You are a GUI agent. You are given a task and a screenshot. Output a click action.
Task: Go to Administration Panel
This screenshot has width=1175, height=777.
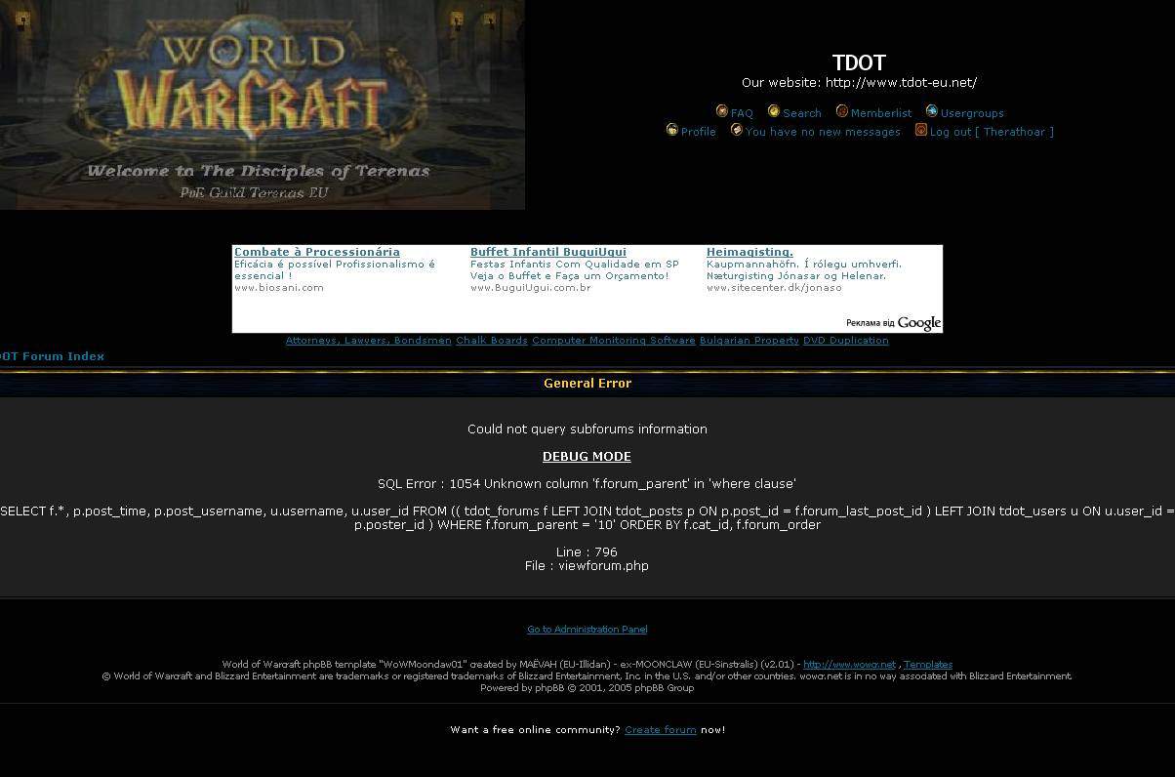click(587, 630)
